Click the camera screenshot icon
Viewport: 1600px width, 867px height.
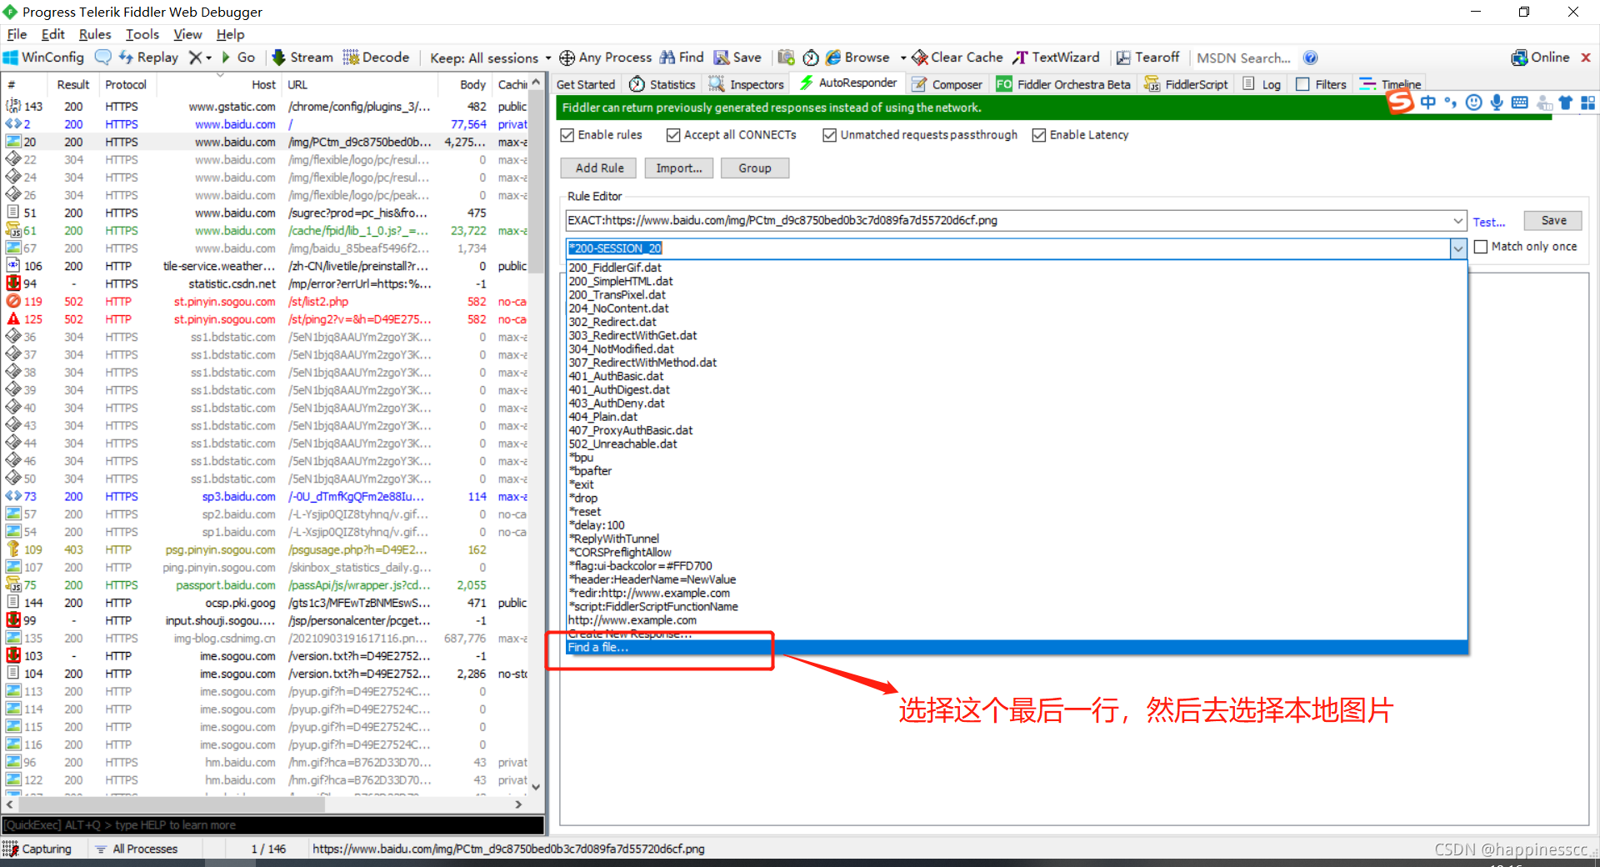tap(786, 58)
